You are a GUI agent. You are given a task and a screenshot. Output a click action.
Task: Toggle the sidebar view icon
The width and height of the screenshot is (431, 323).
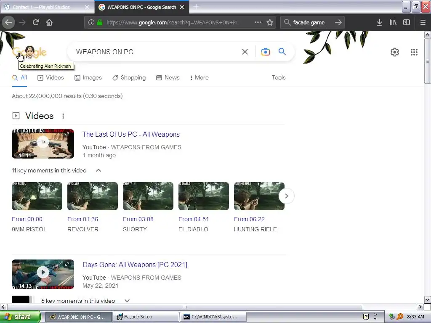407,22
